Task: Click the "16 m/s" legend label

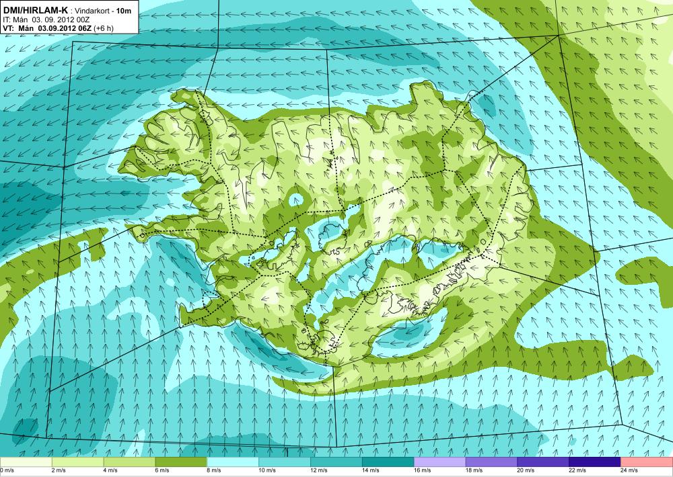Action: 423,470
